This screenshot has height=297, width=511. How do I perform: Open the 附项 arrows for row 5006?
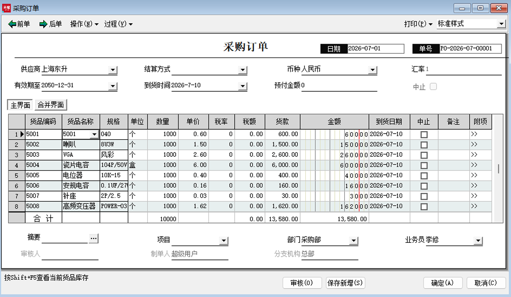click(x=474, y=185)
